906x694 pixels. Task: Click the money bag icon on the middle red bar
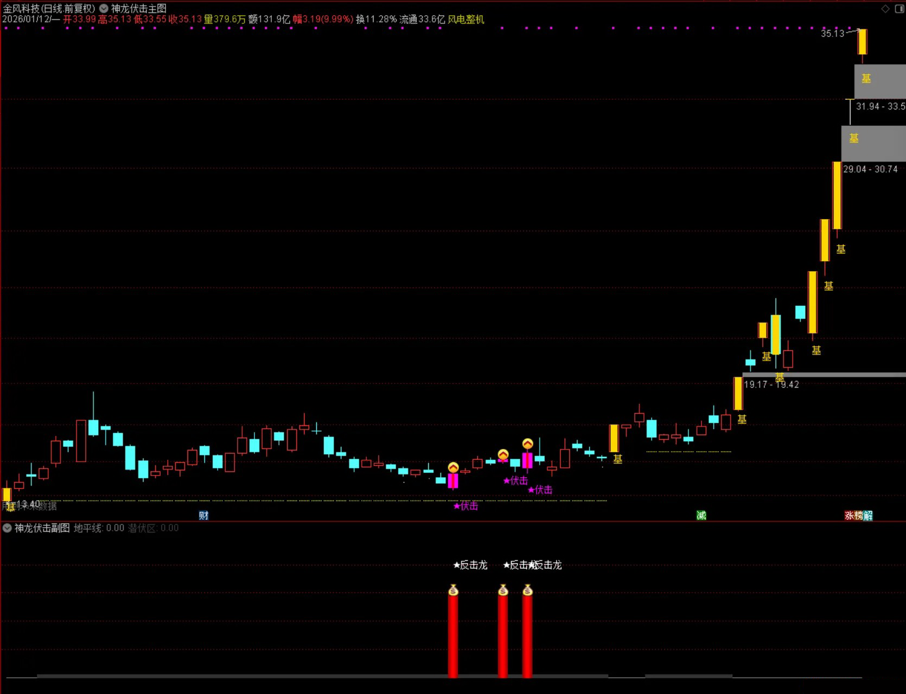pos(503,590)
